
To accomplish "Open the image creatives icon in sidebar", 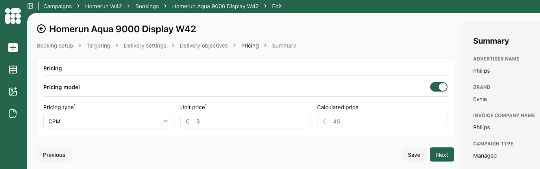I will click(x=13, y=92).
